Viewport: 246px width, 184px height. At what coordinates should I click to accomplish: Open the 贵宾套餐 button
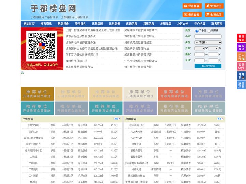(x=192, y=15)
